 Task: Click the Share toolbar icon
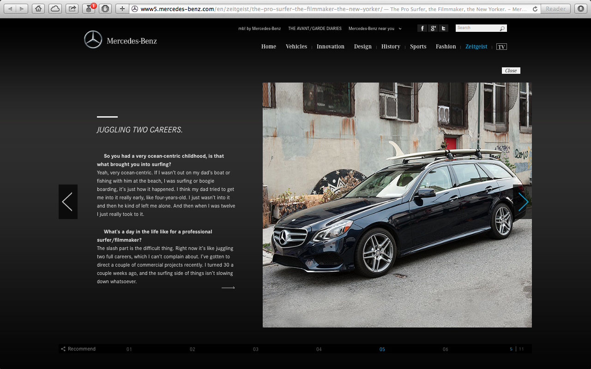(x=72, y=9)
